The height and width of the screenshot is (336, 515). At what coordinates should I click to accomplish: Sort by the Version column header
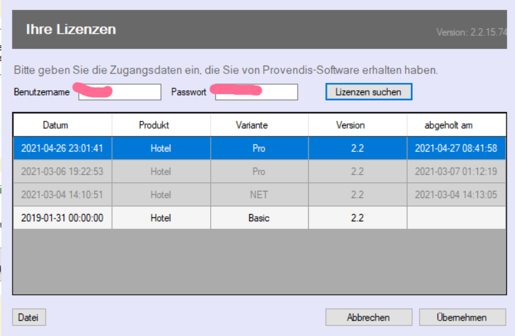coord(350,125)
